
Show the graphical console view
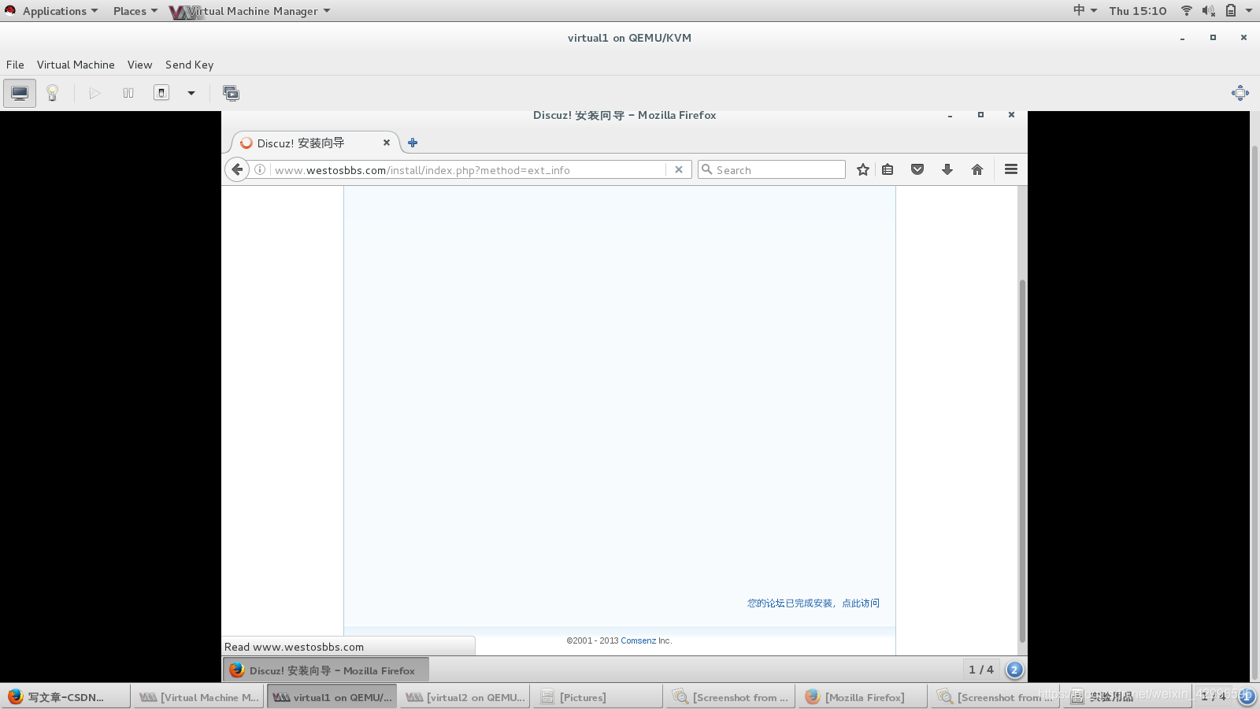point(20,93)
